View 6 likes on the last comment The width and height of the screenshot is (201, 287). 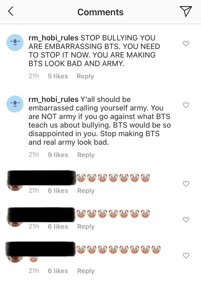[x=58, y=271]
